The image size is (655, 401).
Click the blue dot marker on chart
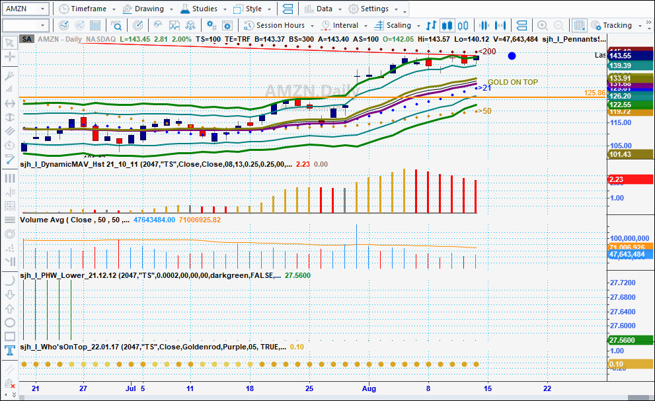click(x=512, y=56)
